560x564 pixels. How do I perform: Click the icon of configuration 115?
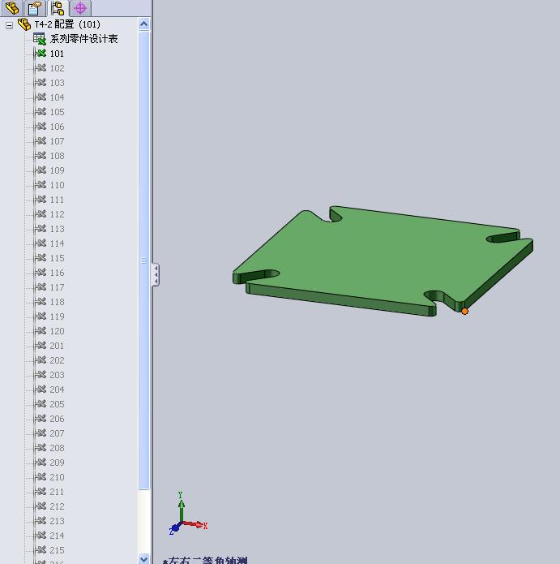(x=41, y=258)
